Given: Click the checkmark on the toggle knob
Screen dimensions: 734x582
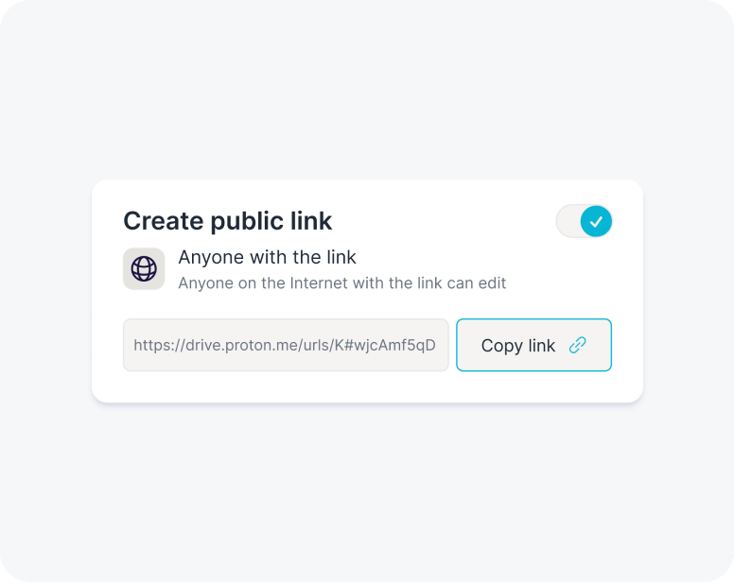Looking at the screenshot, I should coord(596,221).
